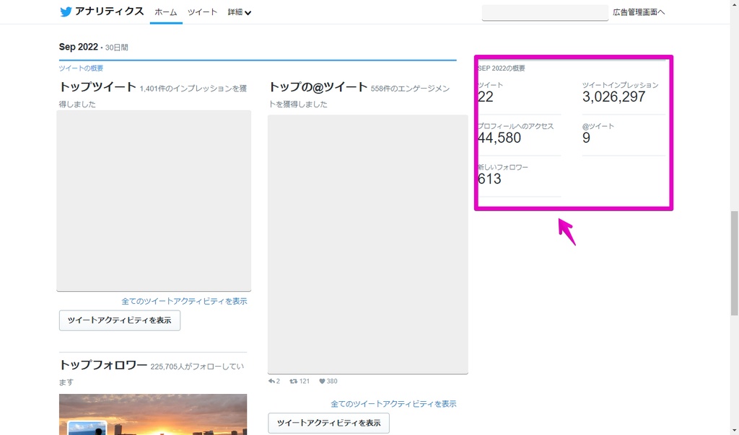Viewport: 739px width, 435px height.
Task: Click the SEP 2022の概要 heading
Action: coord(502,68)
